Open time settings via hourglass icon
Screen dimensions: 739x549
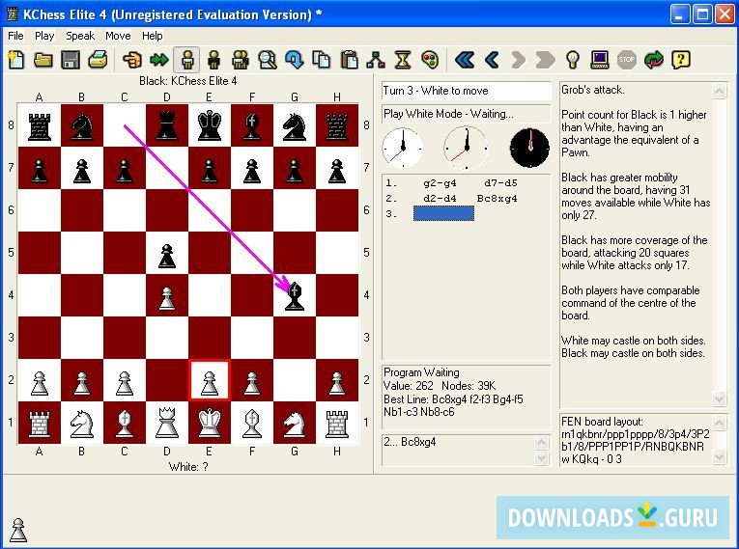(x=403, y=60)
